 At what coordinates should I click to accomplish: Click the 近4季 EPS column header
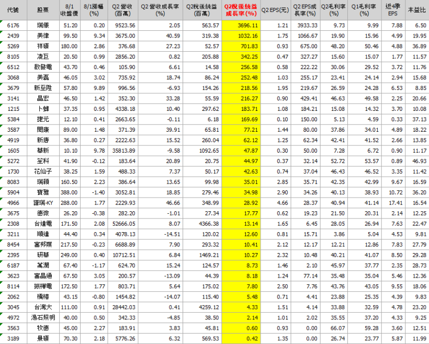(x=393, y=10)
